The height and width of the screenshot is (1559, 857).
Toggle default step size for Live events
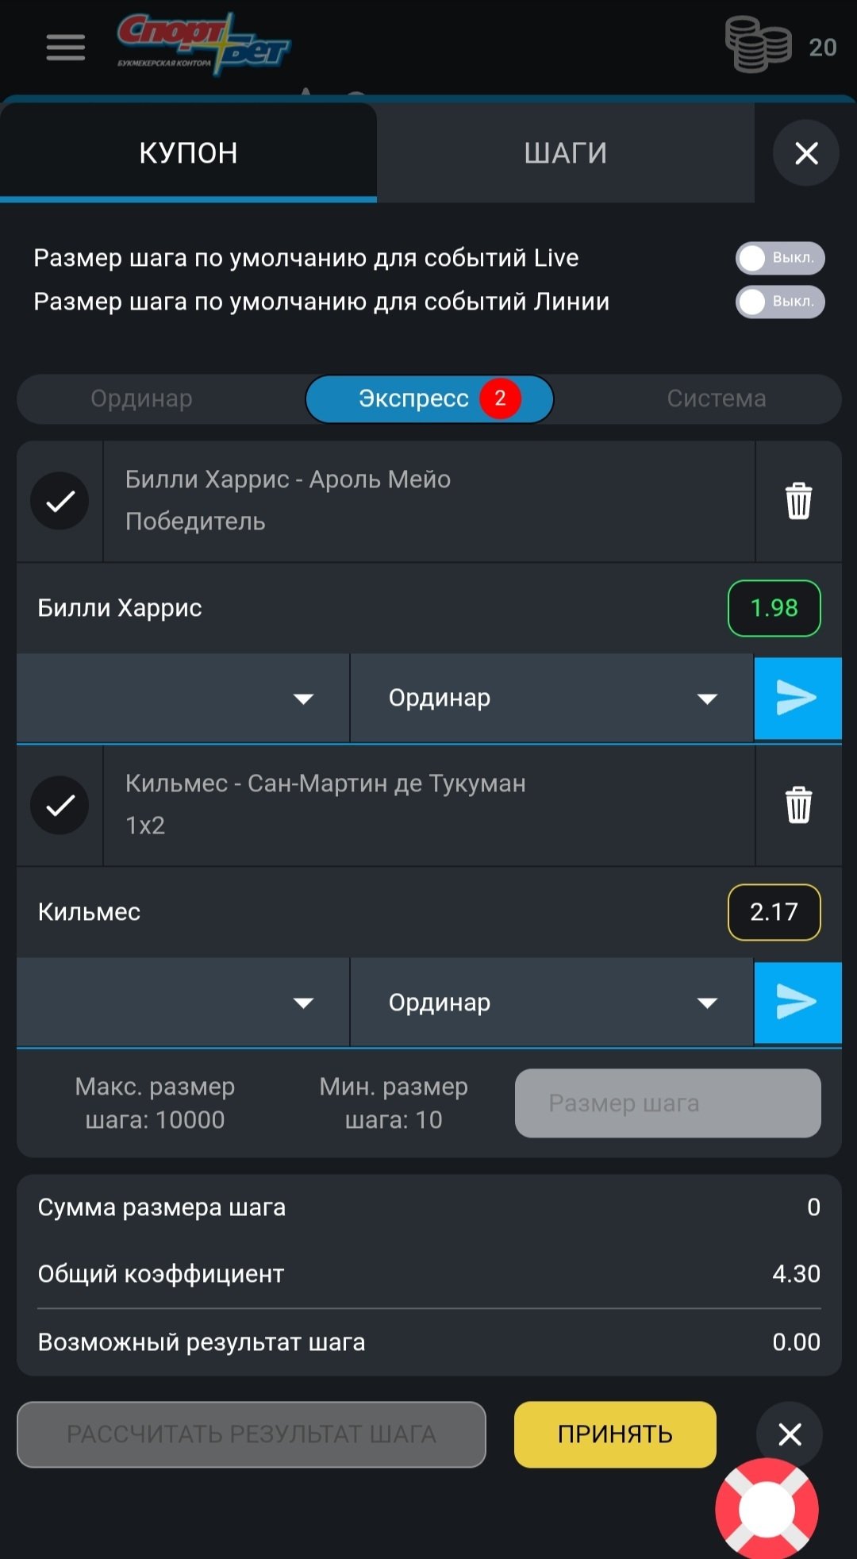(x=780, y=258)
